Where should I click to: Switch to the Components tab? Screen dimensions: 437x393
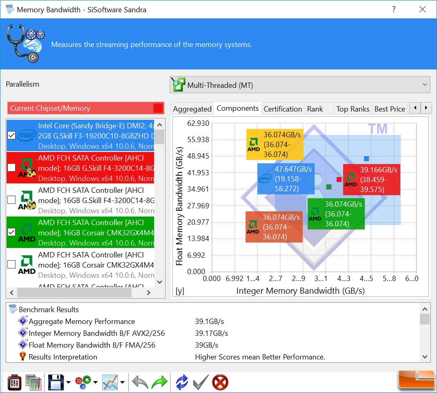[238, 108]
